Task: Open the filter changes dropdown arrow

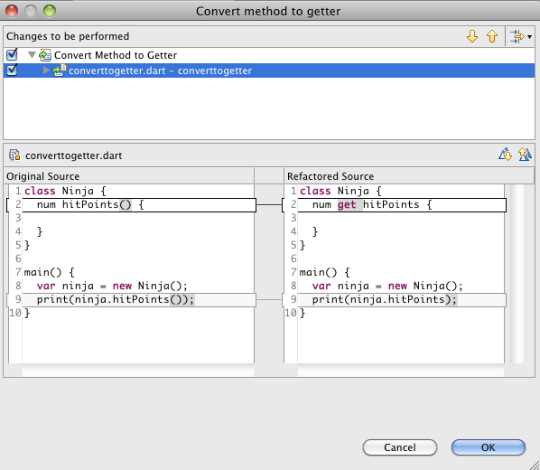Action: click(529, 36)
